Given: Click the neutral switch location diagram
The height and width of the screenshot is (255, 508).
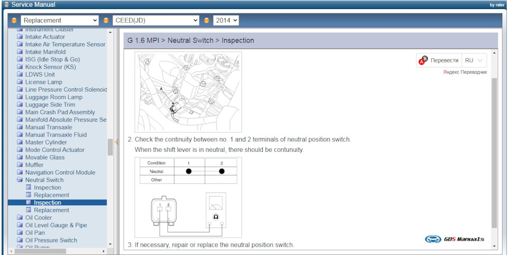Looking at the screenshot, I should [x=188, y=92].
